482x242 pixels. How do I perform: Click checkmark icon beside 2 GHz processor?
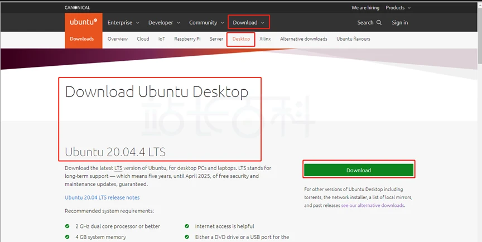(67, 226)
